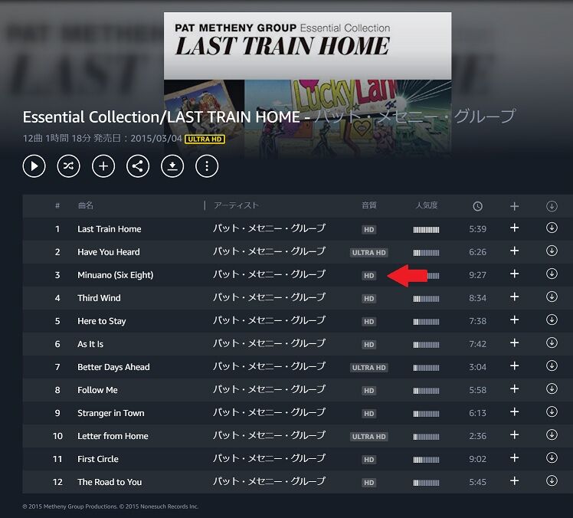Image resolution: width=573 pixels, height=518 pixels.
Task: Add track Last Train Home to library
Action: tap(514, 228)
